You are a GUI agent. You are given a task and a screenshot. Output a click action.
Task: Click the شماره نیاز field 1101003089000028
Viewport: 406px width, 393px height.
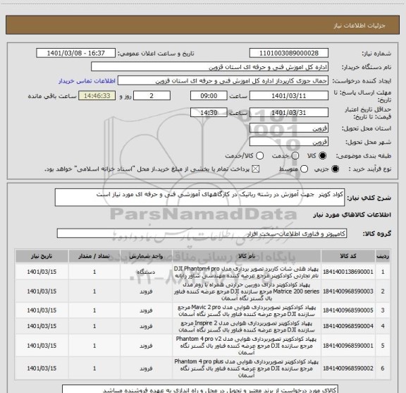click(289, 53)
